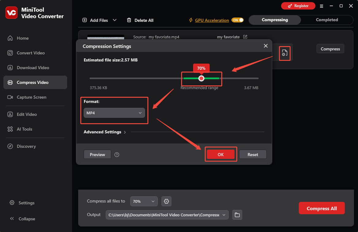Viewport: 358px width, 232px height.
Task: Open batch compression settings gear icon
Action: click(166, 201)
